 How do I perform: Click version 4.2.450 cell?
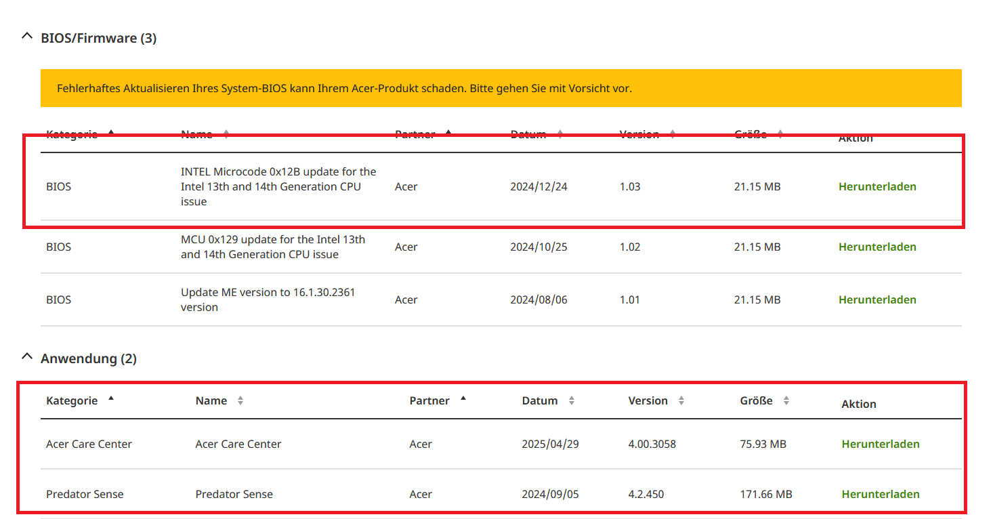tap(646, 494)
